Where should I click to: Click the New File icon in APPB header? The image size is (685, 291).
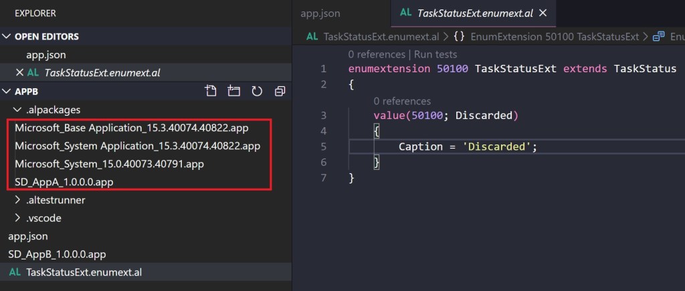pyautogui.click(x=211, y=91)
